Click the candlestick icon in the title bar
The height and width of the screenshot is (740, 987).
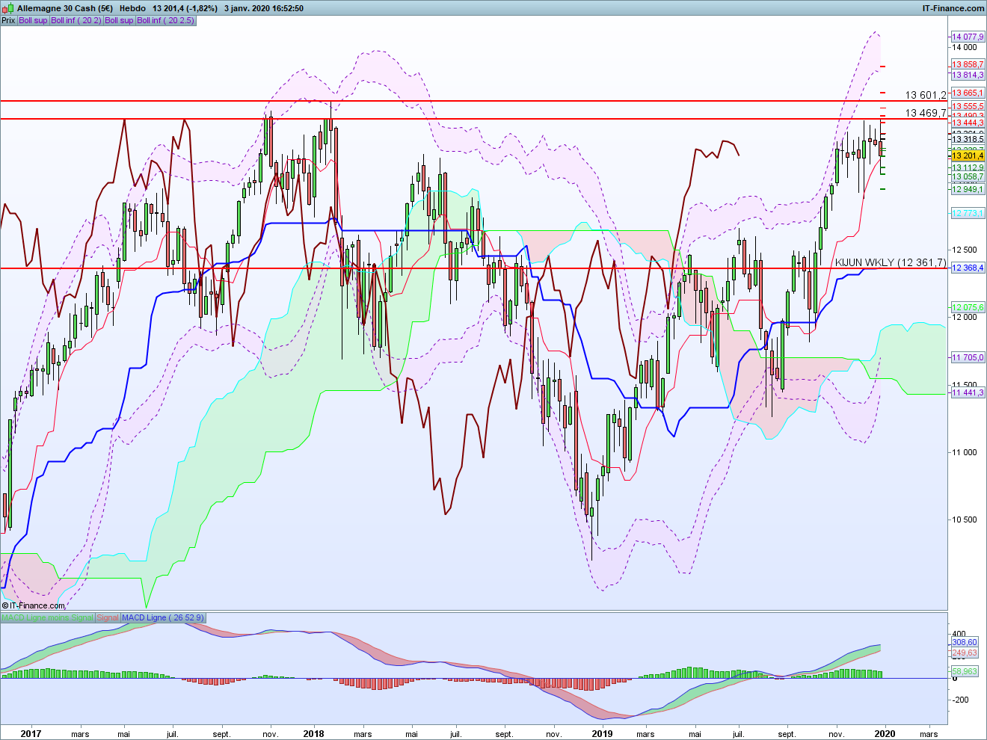[x=8, y=8]
